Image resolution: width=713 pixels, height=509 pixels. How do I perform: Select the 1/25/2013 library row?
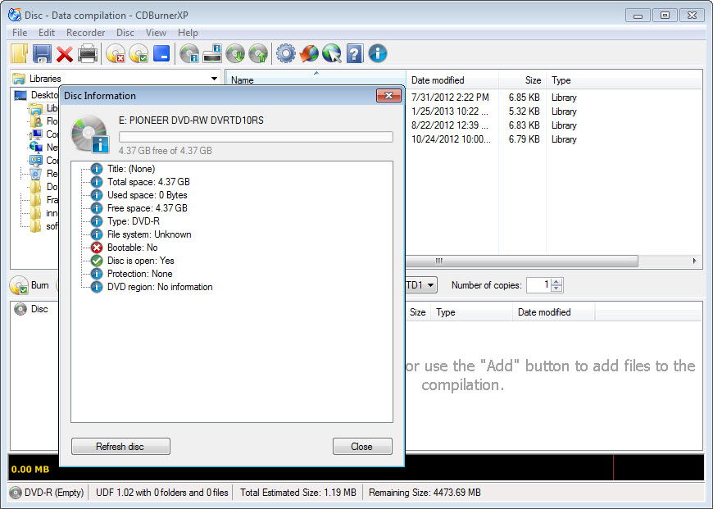[x=555, y=111]
